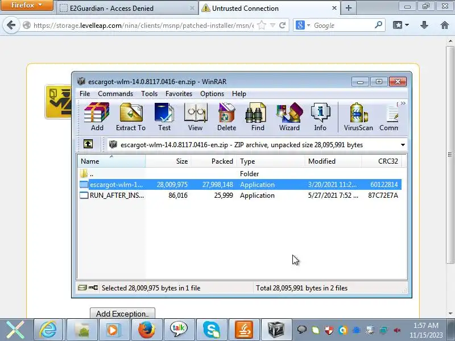The image size is (455, 341).
Task: Open the URL history dropdown arrow
Action: click(x=272, y=26)
